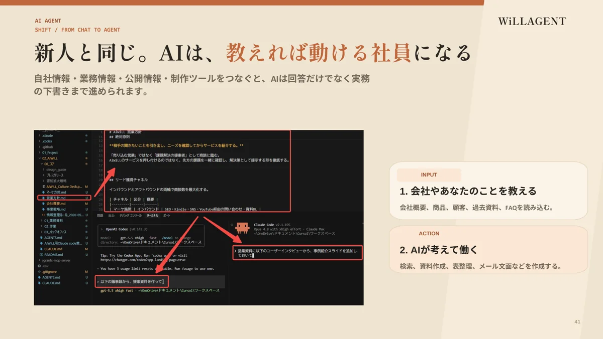Click the editor heading ## リード獲得チャネル
603x339 pixels.
129,180
